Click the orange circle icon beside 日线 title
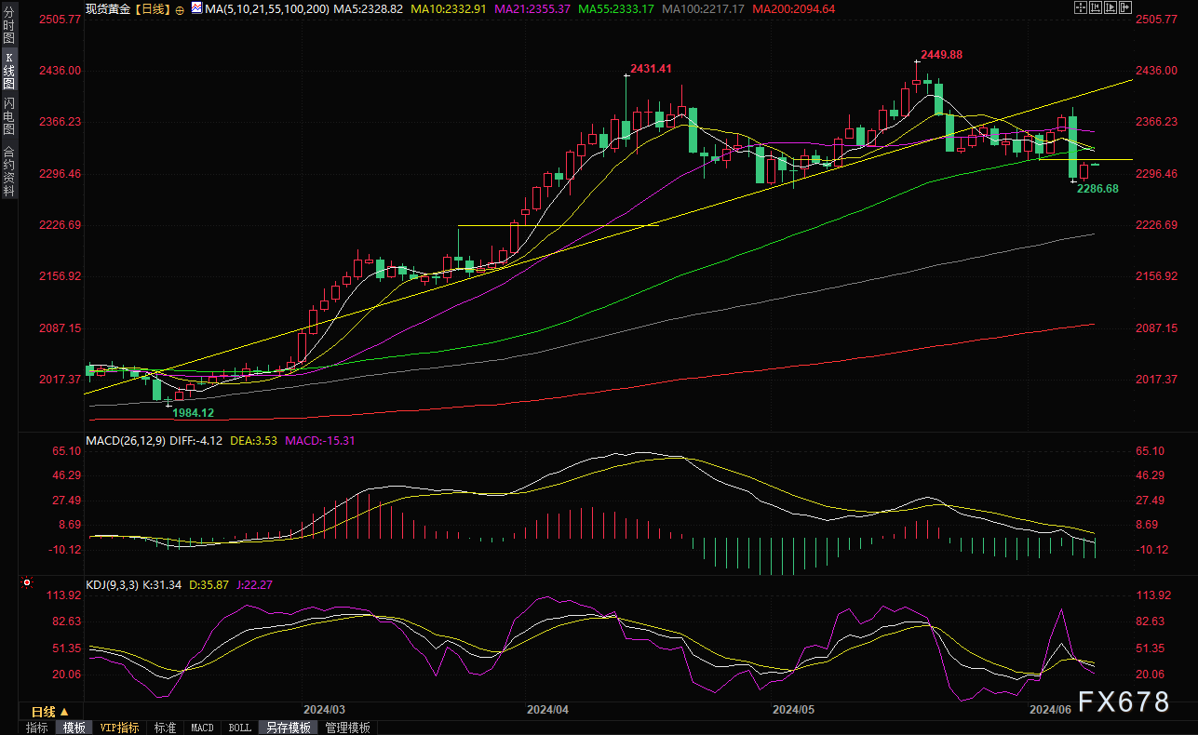Screen dimensions: 1198x735 [180, 8]
